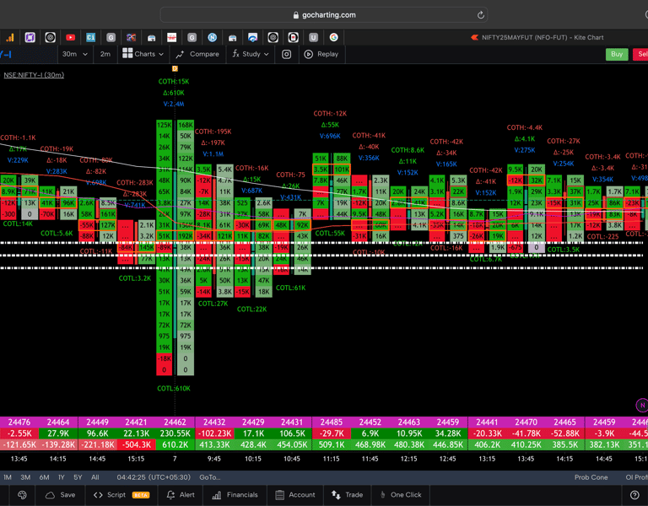This screenshot has height=506, width=648.
Task: Click the 168K footprint cell
Action: (186, 125)
